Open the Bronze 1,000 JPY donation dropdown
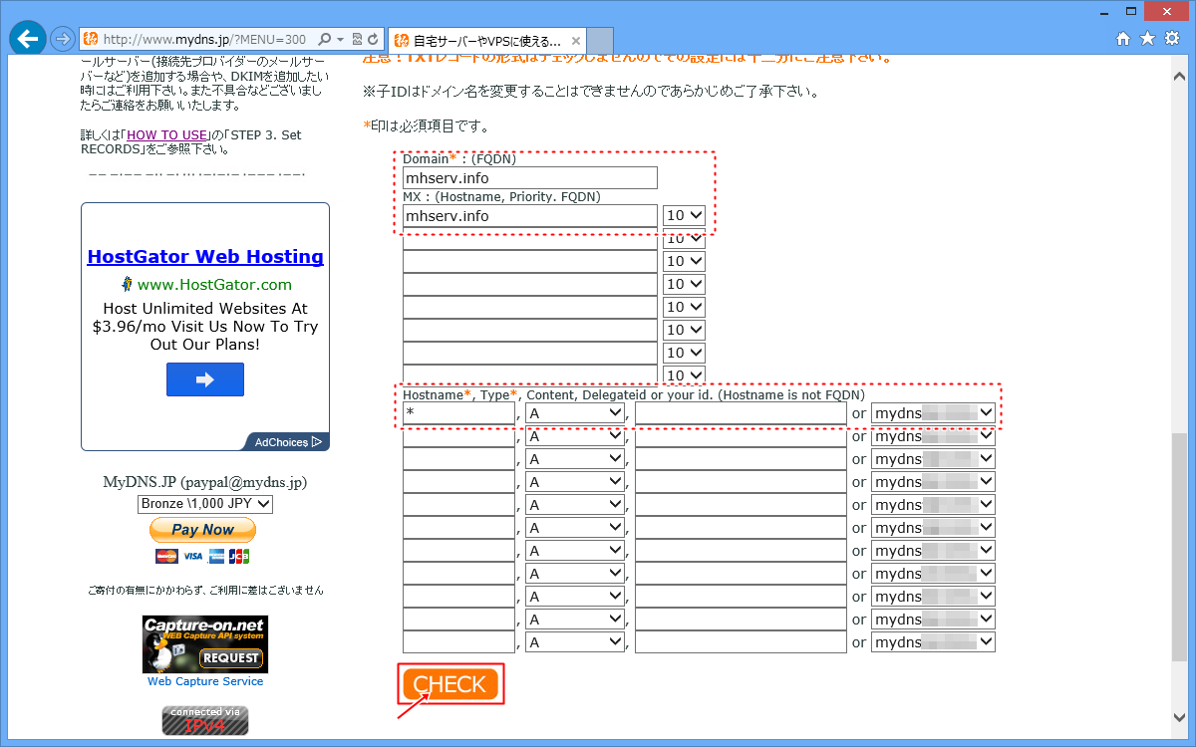 pos(204,504)
